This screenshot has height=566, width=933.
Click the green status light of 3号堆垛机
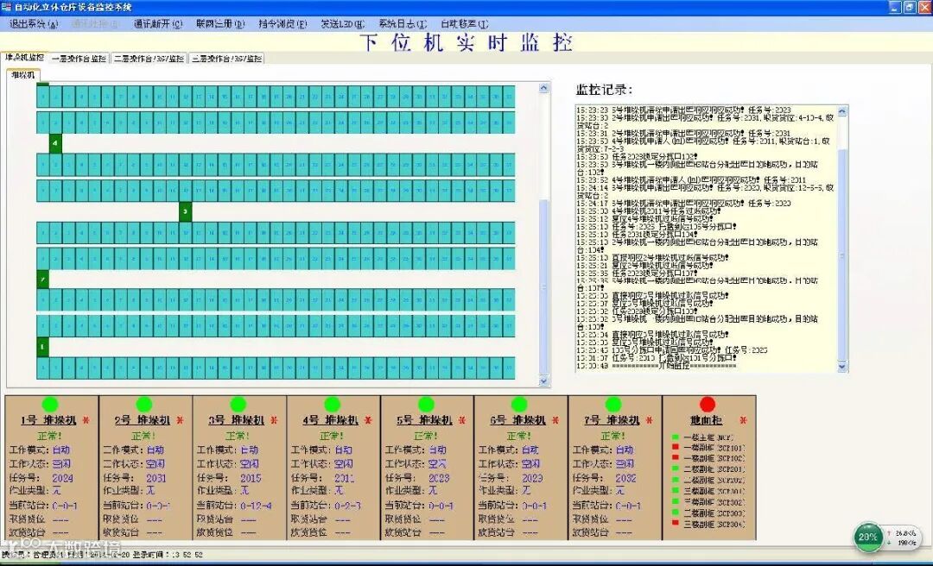coord(238,405)
